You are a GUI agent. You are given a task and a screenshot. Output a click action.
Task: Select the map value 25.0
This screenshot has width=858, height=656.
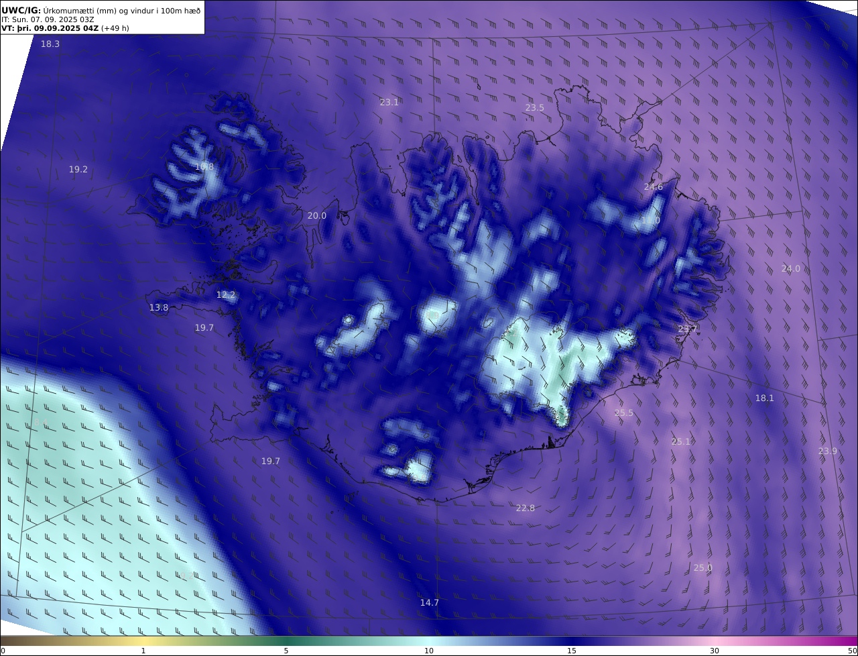click(703, 567)
